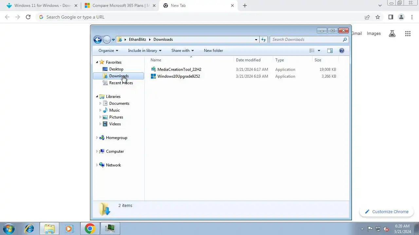419x235 pixels.
Task: Click the Explorer Forward navigation arrow
Action: [107, 39]
